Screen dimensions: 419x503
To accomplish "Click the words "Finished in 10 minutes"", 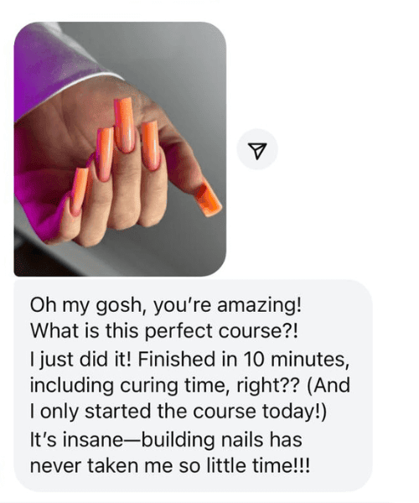I will 243,359.
